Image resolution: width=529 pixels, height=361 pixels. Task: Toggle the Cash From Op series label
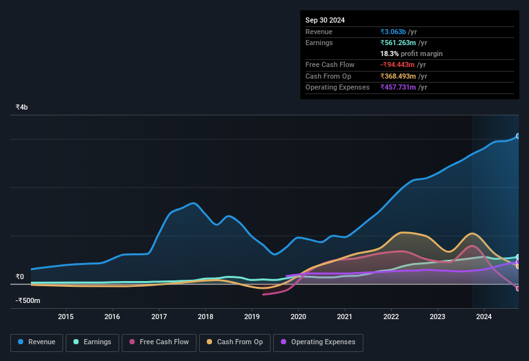[x=239, y=342]
